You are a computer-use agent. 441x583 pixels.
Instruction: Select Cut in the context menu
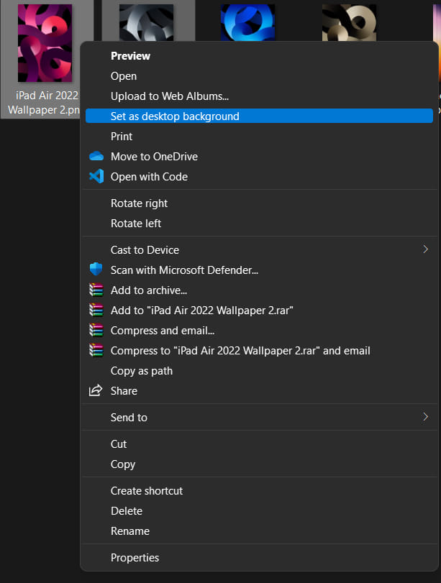pyautogui.click(x=259, y=444)
